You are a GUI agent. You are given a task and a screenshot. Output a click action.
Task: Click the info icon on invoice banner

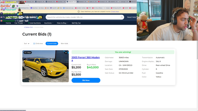point(79,12)
